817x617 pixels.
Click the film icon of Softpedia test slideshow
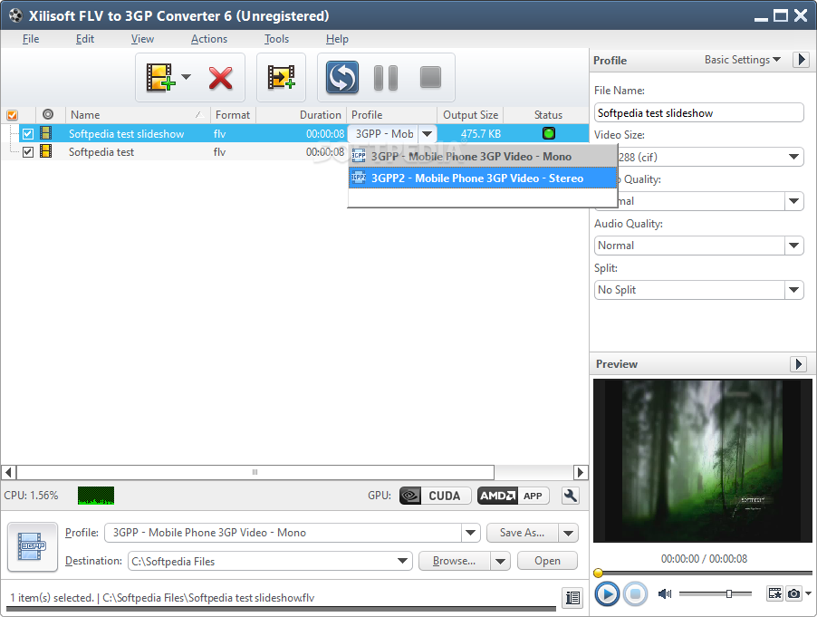tap(46, 133)
